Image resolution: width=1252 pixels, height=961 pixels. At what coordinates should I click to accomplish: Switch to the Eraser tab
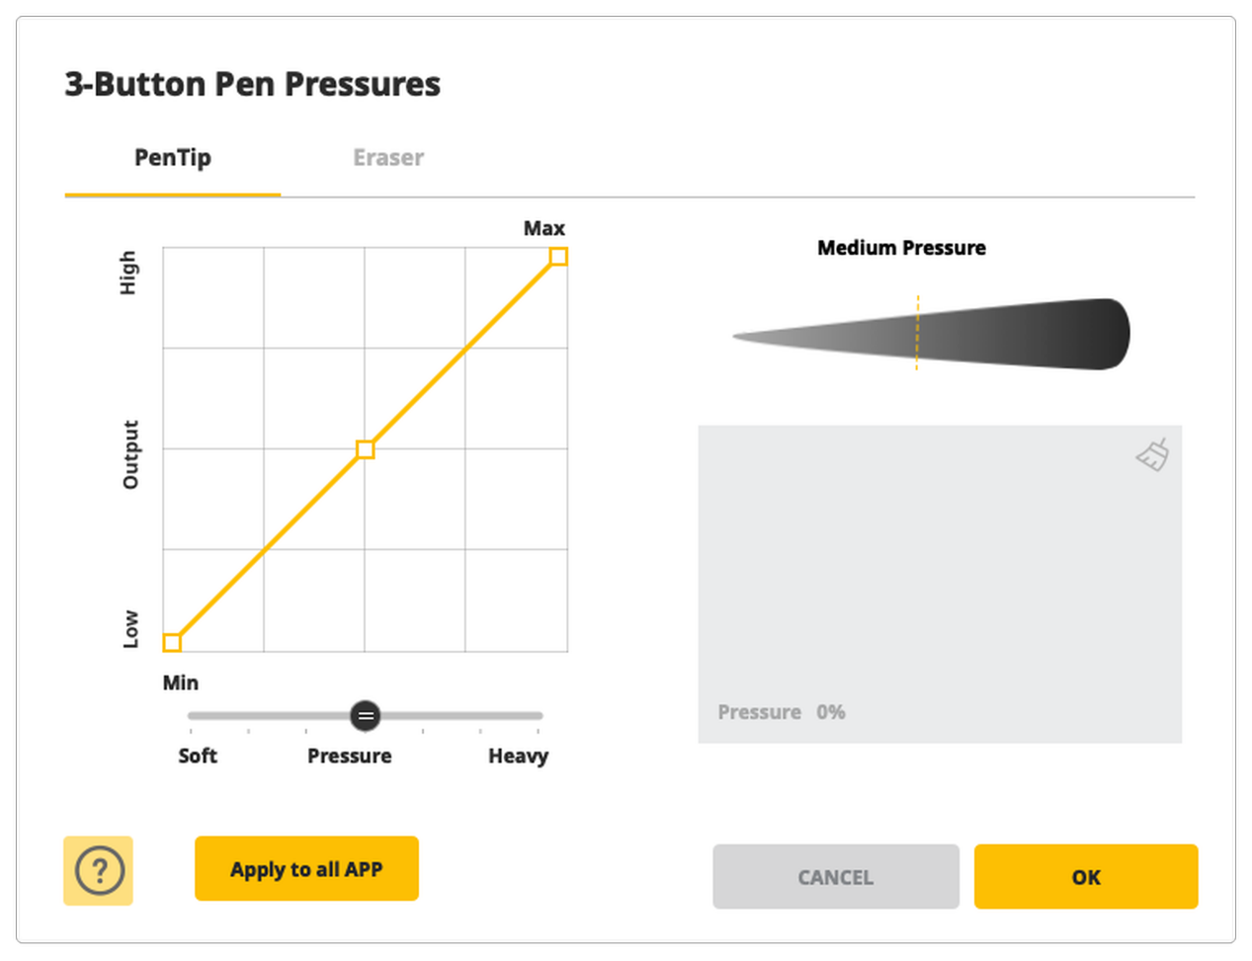pyautogui.click(x=388, y=158)
